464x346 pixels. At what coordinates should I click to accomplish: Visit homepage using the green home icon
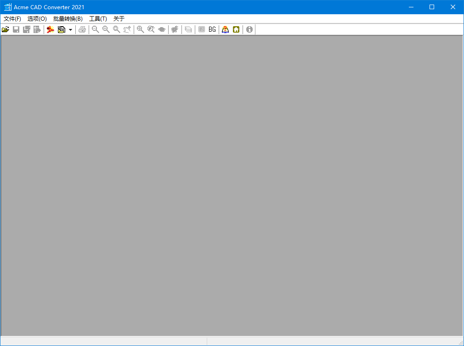[x=236, y=29]
